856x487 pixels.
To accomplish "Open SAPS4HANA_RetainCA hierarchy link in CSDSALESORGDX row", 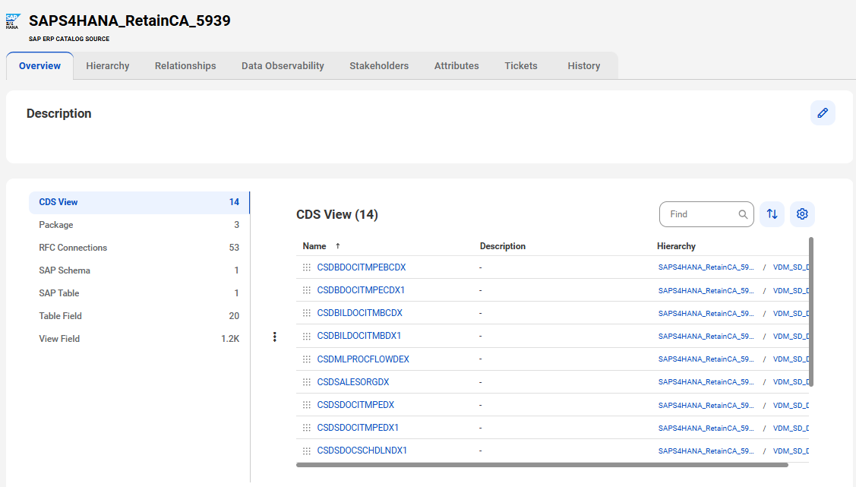I will [706, 382].
